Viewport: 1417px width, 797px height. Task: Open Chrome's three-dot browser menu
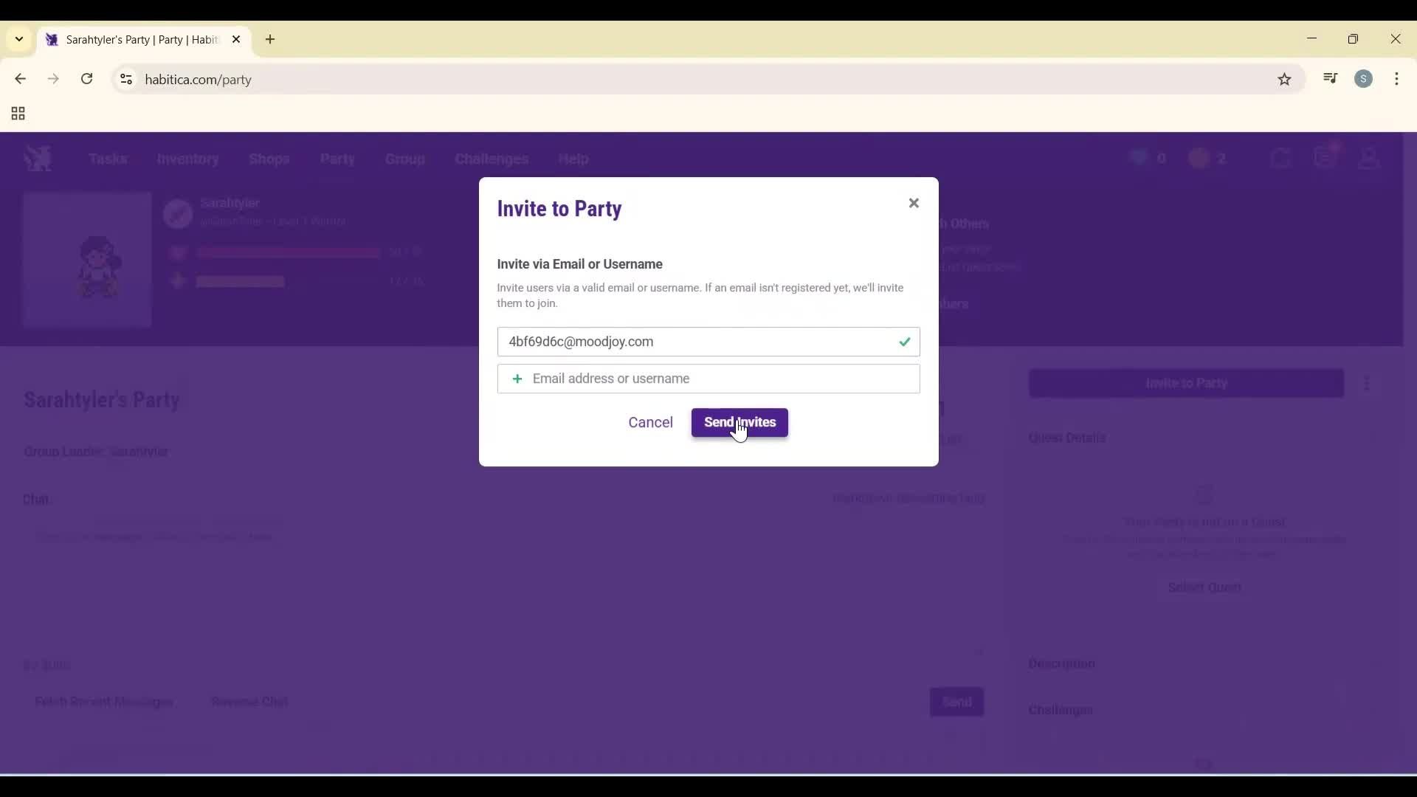pos(1399,79)
